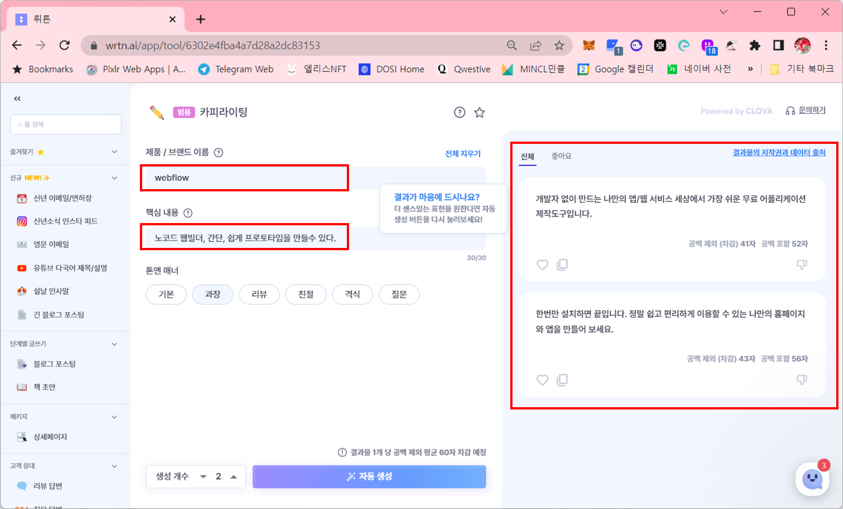Copy the second generated result text
This screenshot has height=509, width=843.
(x=562, y=380)
